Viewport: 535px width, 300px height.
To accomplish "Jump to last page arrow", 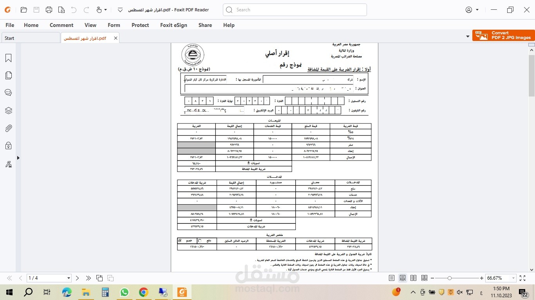I will [x=88, y=278].
